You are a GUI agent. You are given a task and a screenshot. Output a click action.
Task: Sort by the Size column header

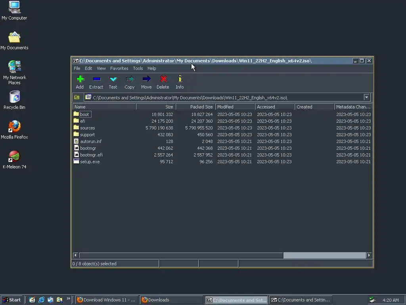[x=156, y=106]
